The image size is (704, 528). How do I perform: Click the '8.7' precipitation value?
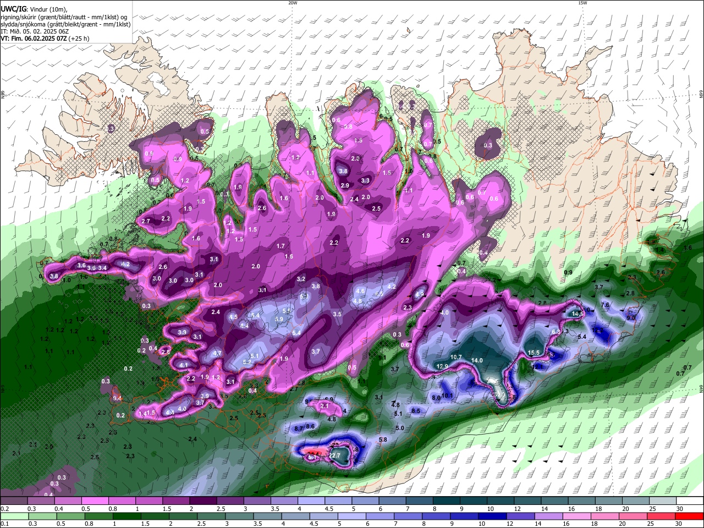click(299, 428)
